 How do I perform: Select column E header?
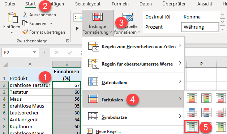pos(67,64)
